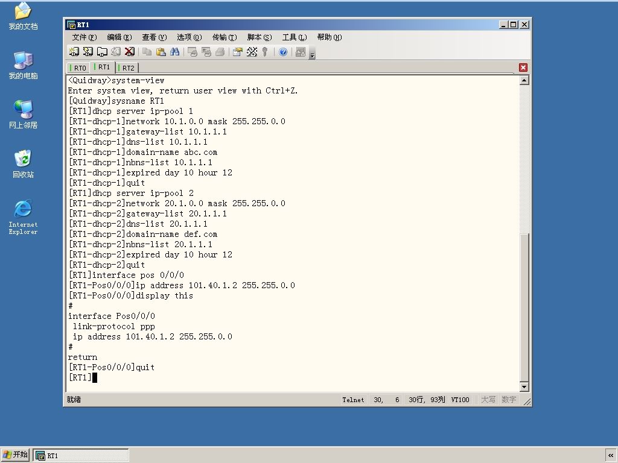Screen dimensions: 618x463
Task: Open the 文件(F) menu
Action: click(x=84, y=37)
